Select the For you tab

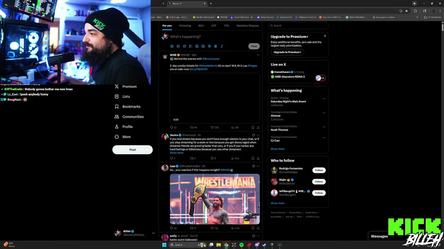click(x=167, y=26)
